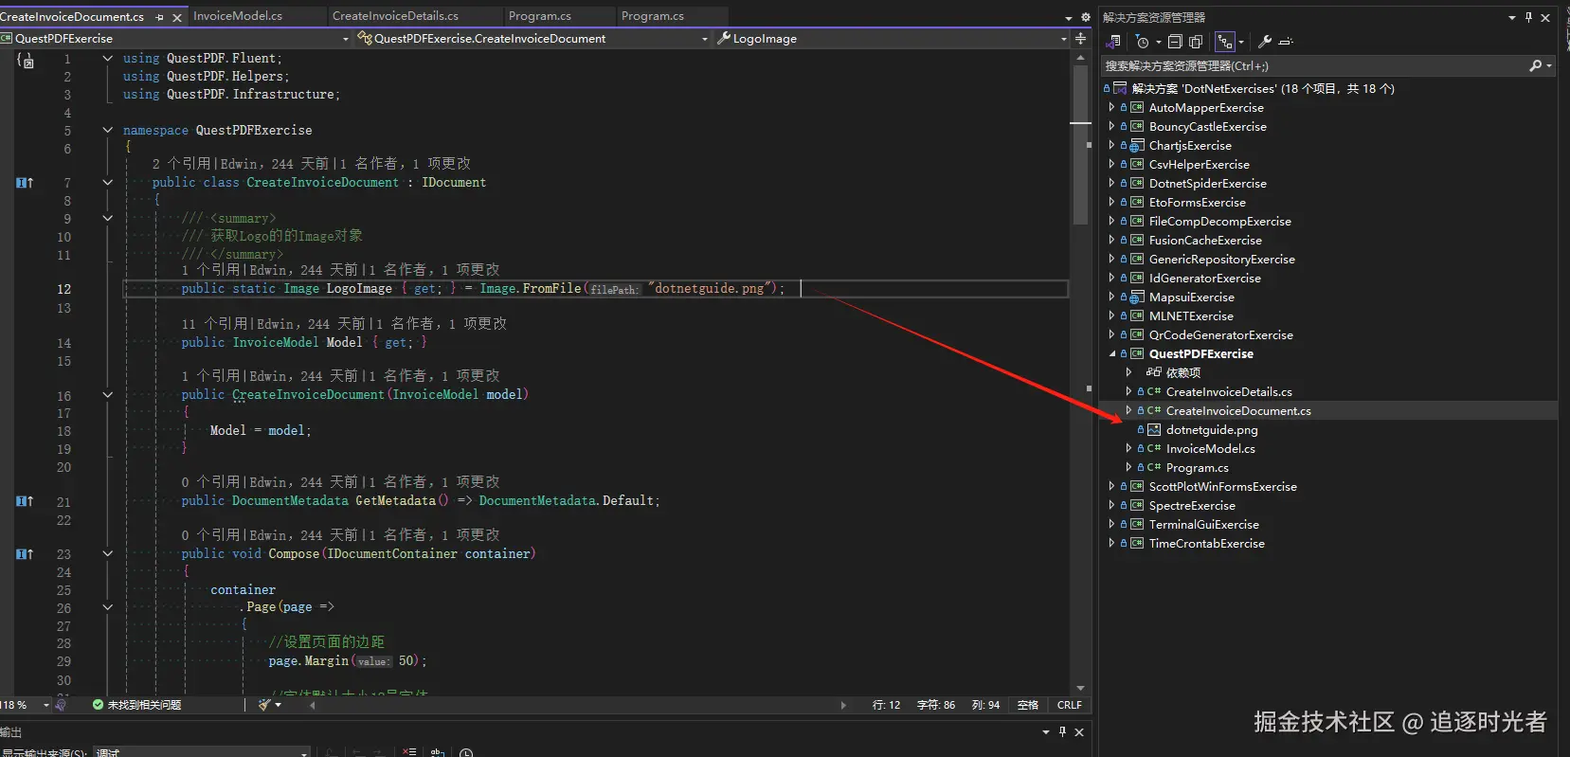Select the MapsuiExercise project

[x=1191, y=297]
